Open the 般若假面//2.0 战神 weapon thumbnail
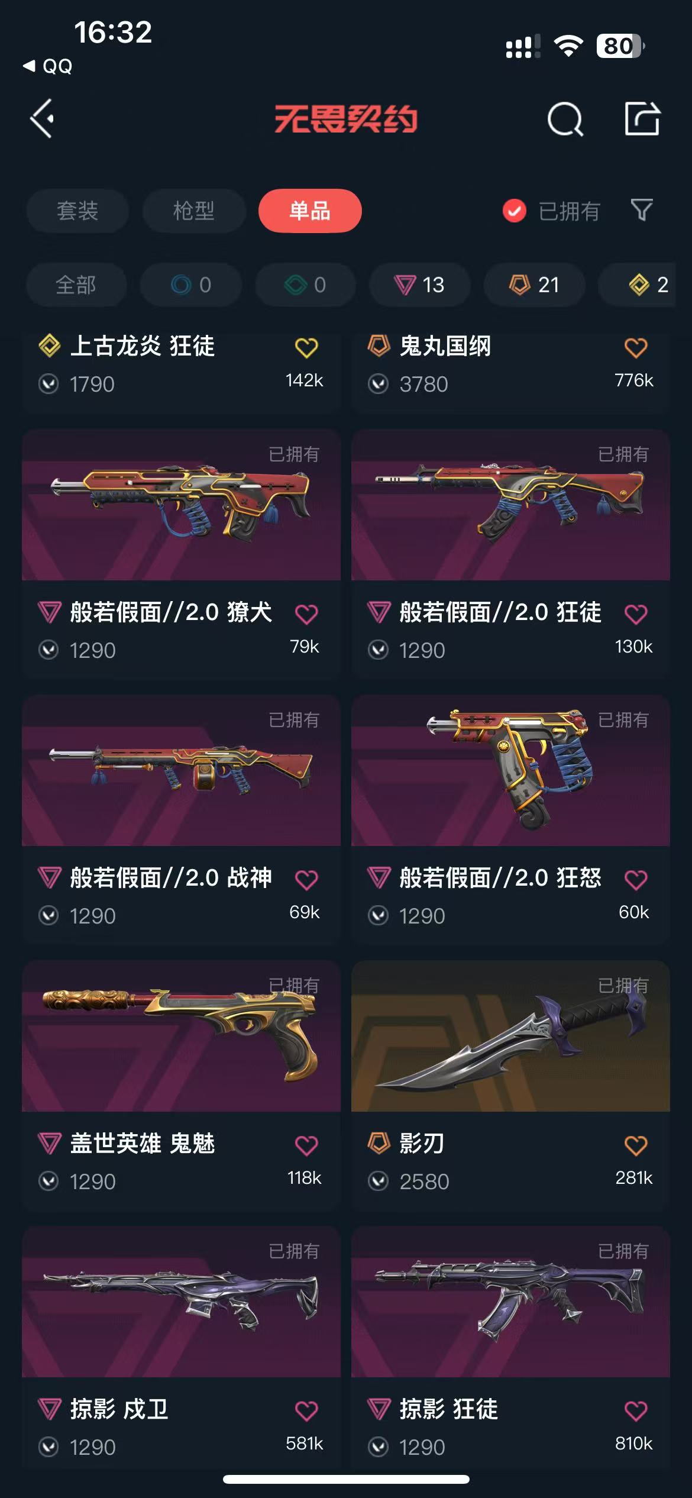 [x=181, y=770]
